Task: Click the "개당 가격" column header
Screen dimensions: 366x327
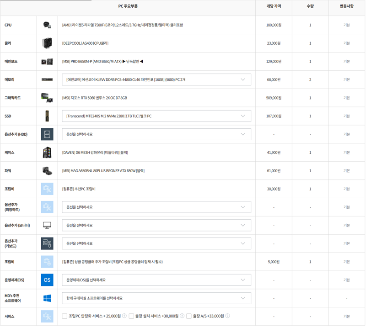Action: tap(274, 6)
